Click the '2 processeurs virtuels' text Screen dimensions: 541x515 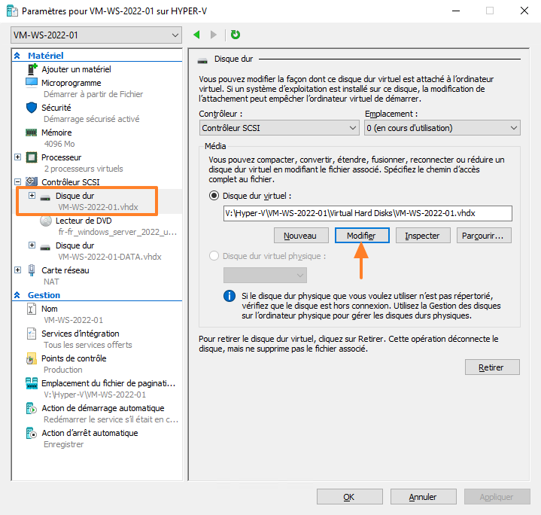(x=84, y=169)
